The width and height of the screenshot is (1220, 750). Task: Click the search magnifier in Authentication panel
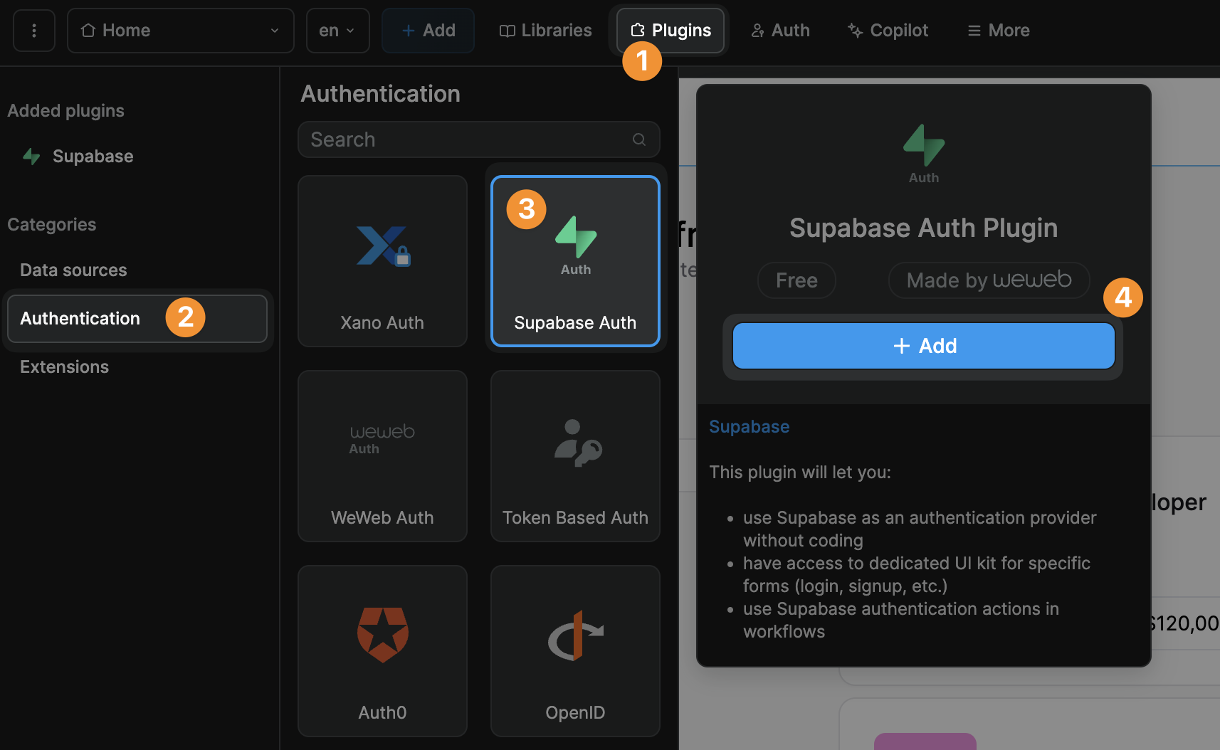pyautogui.click(x=638, y=139)
